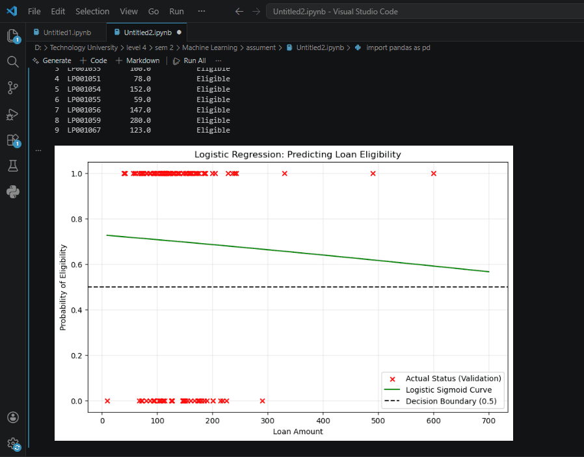Open the Python sidebar icon
This screenshot has height=457, width=584.
click(13, 192)
